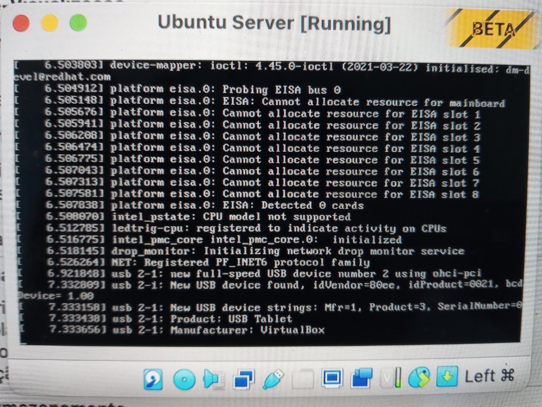Click the USB devices plug icon

(273, 378)
